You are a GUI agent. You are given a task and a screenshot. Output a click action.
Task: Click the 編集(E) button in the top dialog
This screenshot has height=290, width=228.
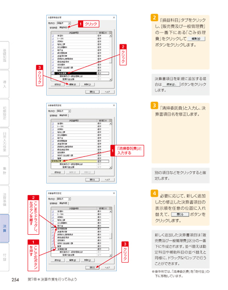pyautogui.click(x=72, y=84)
